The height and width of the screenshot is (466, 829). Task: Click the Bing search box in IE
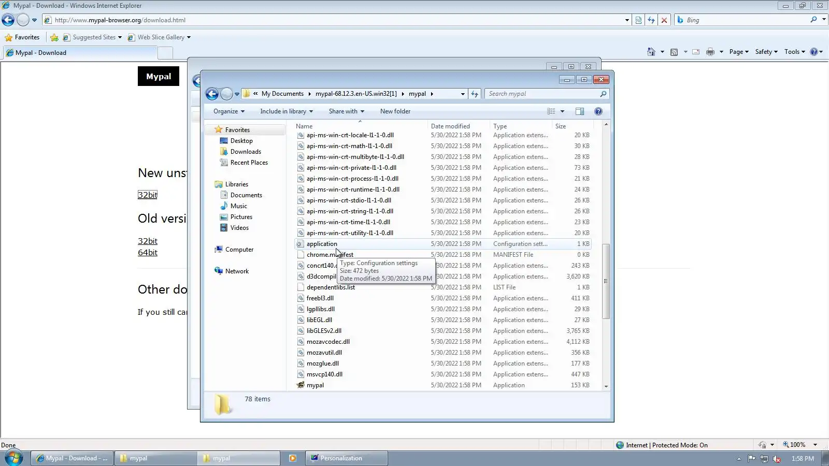pyautogui.click(x=746, y=20)
